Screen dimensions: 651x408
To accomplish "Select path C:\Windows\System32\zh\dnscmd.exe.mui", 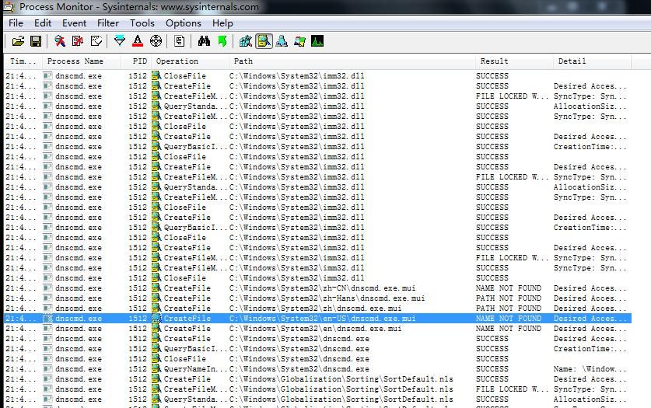I will pyautogui.click(x=315, y=308).
